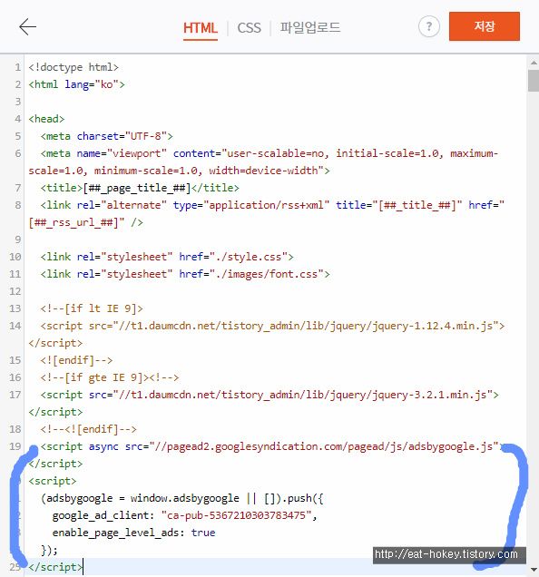Screen dimensions: 539x577
Task: Click line number 19 in the gutter
Action: click(15, 446)
